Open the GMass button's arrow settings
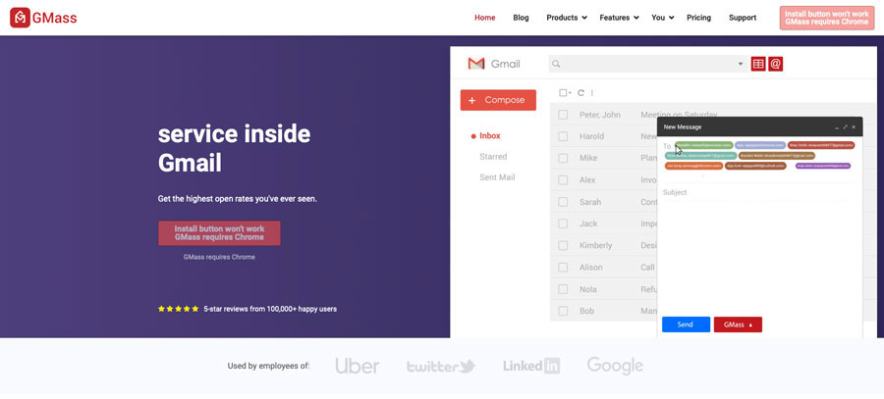Screen dimensions: 884x399 [x=750, y=324]
